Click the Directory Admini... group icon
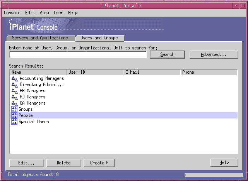Image resolution: width=248 pixels, height=181 pixels. 15,85
